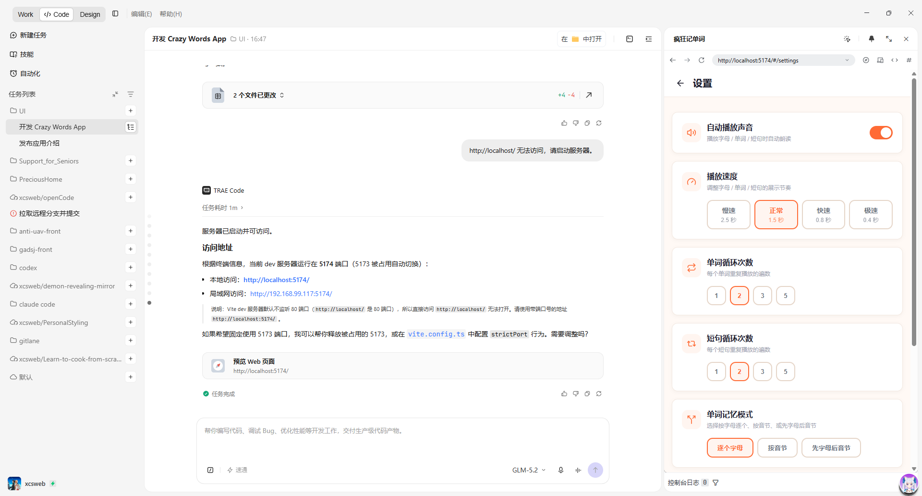
Task: Switch to Work tab
Action: [25, 14]
